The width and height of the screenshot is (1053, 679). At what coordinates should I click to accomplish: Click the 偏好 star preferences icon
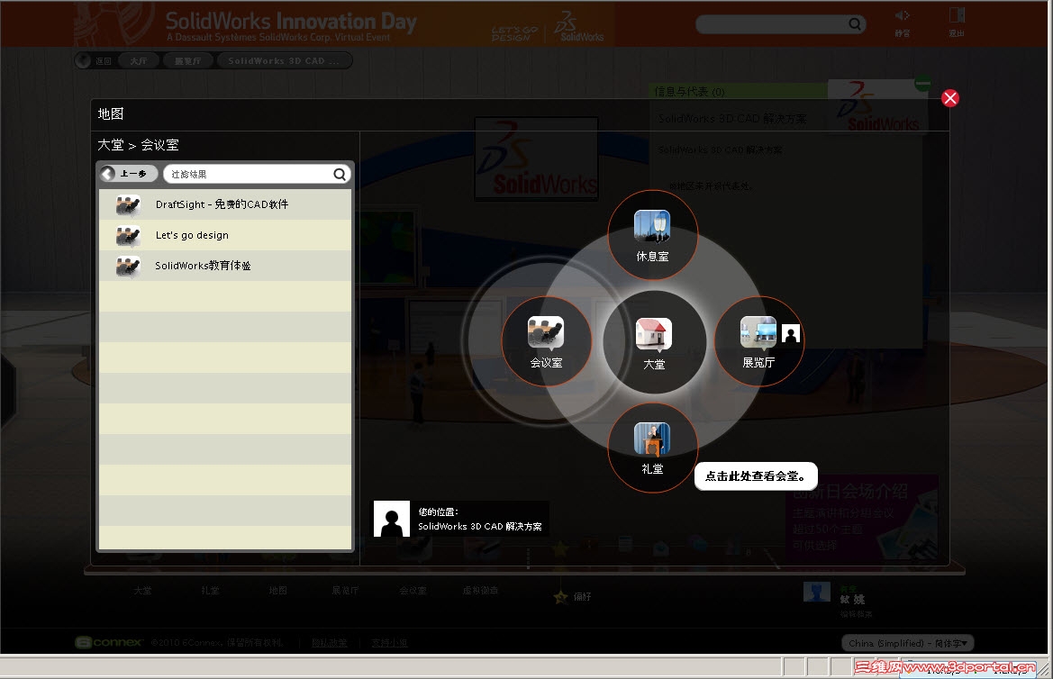pos(561,596)
